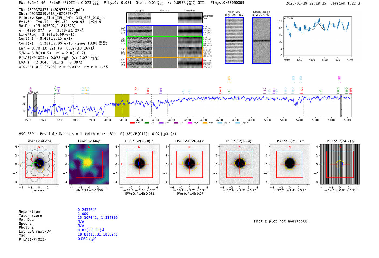This screenshot has height=258, width=379.
Task: Click the Obs: 20230819v013_4029378477 line
Action: [48, 14]
